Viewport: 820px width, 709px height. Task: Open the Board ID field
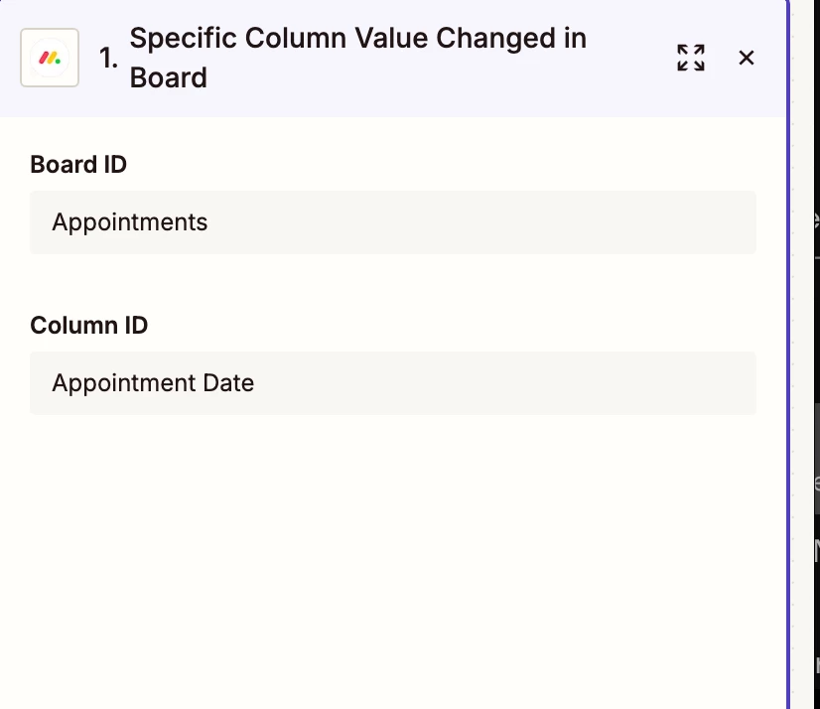[x=392, y=222]
